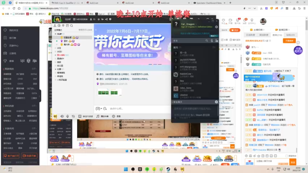The height and width of the screenshot is (173, 308).
Task: Favorite the GLHF channel with star icon
Action: click(x=99, y=19)
